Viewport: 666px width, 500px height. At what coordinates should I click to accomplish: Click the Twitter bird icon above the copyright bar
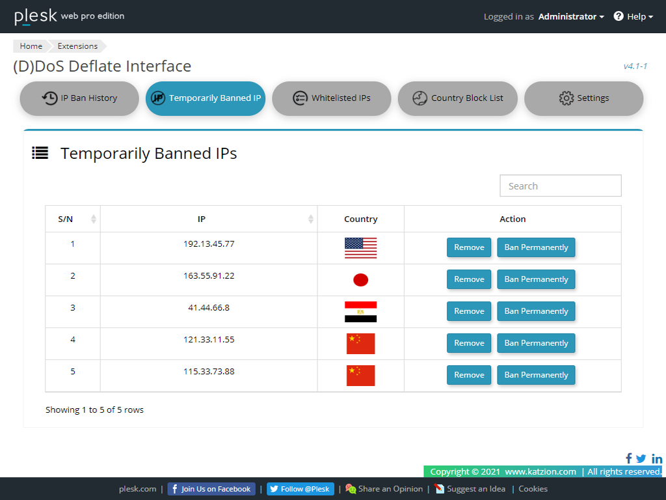coord(641,458)
